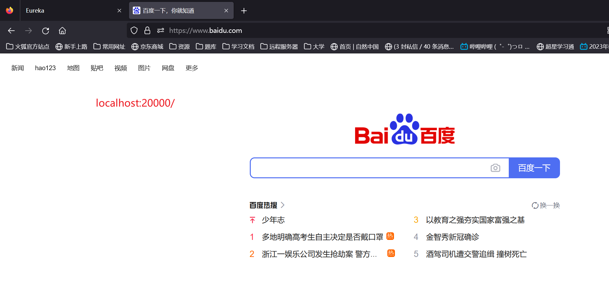Open the 视频 link

(x=120, y=68)
